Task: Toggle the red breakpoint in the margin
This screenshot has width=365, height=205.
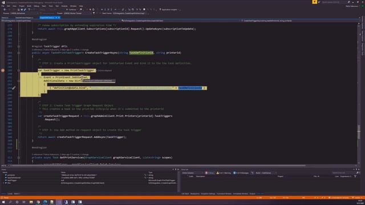Action: tap(3, 70)
